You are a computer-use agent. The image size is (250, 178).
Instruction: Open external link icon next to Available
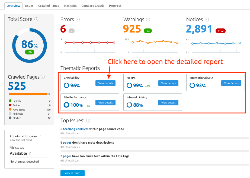[30, 153]
